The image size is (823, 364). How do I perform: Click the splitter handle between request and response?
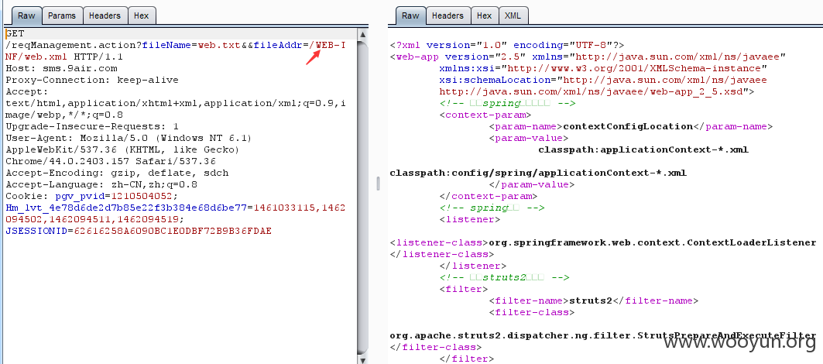pyautogui.click(x=378, y=184)
